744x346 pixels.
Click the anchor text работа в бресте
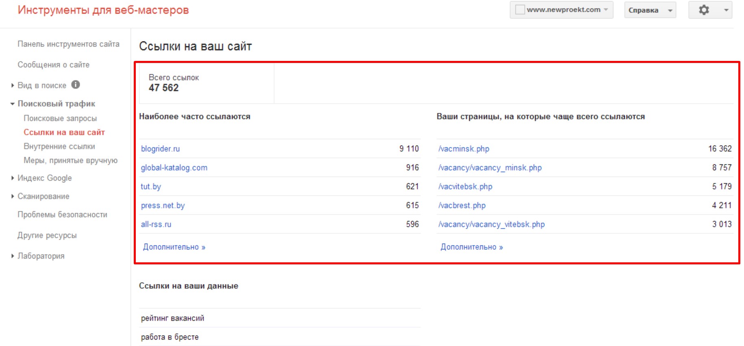(x=170, y=337)
